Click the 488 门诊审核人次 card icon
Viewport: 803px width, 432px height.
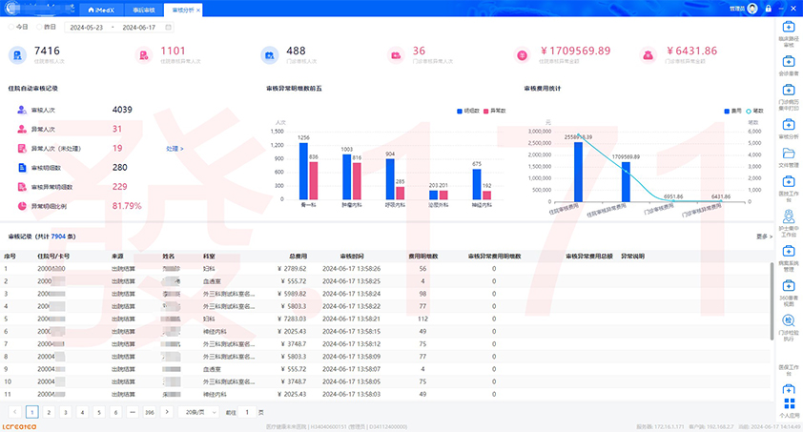[269, 54]
